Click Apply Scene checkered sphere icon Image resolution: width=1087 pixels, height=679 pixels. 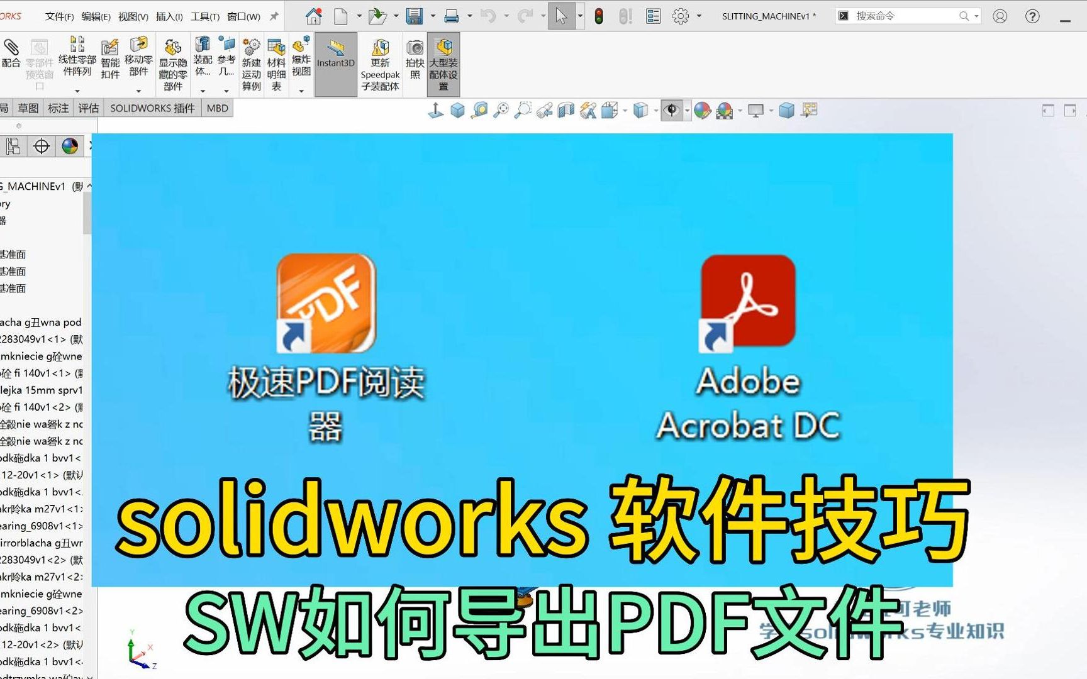[x=725, y=111]
